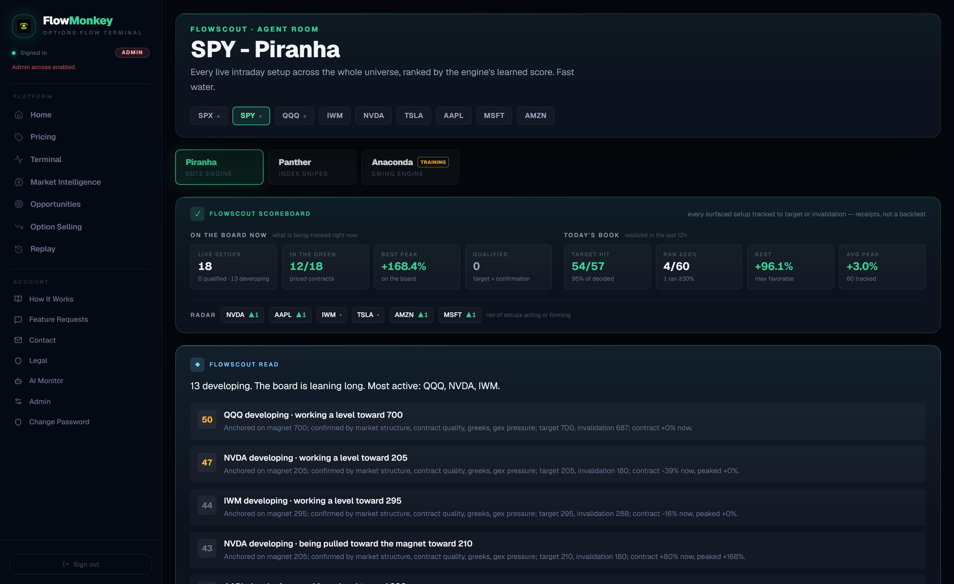
Task: Click score badge 44 on IWM row
Action: click(207, 506)
